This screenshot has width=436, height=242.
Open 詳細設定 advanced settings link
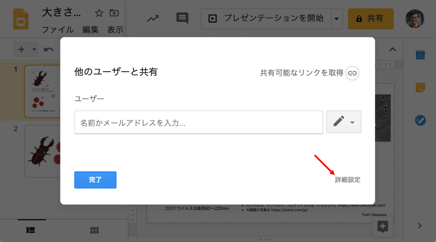click(x=348, y=180)
